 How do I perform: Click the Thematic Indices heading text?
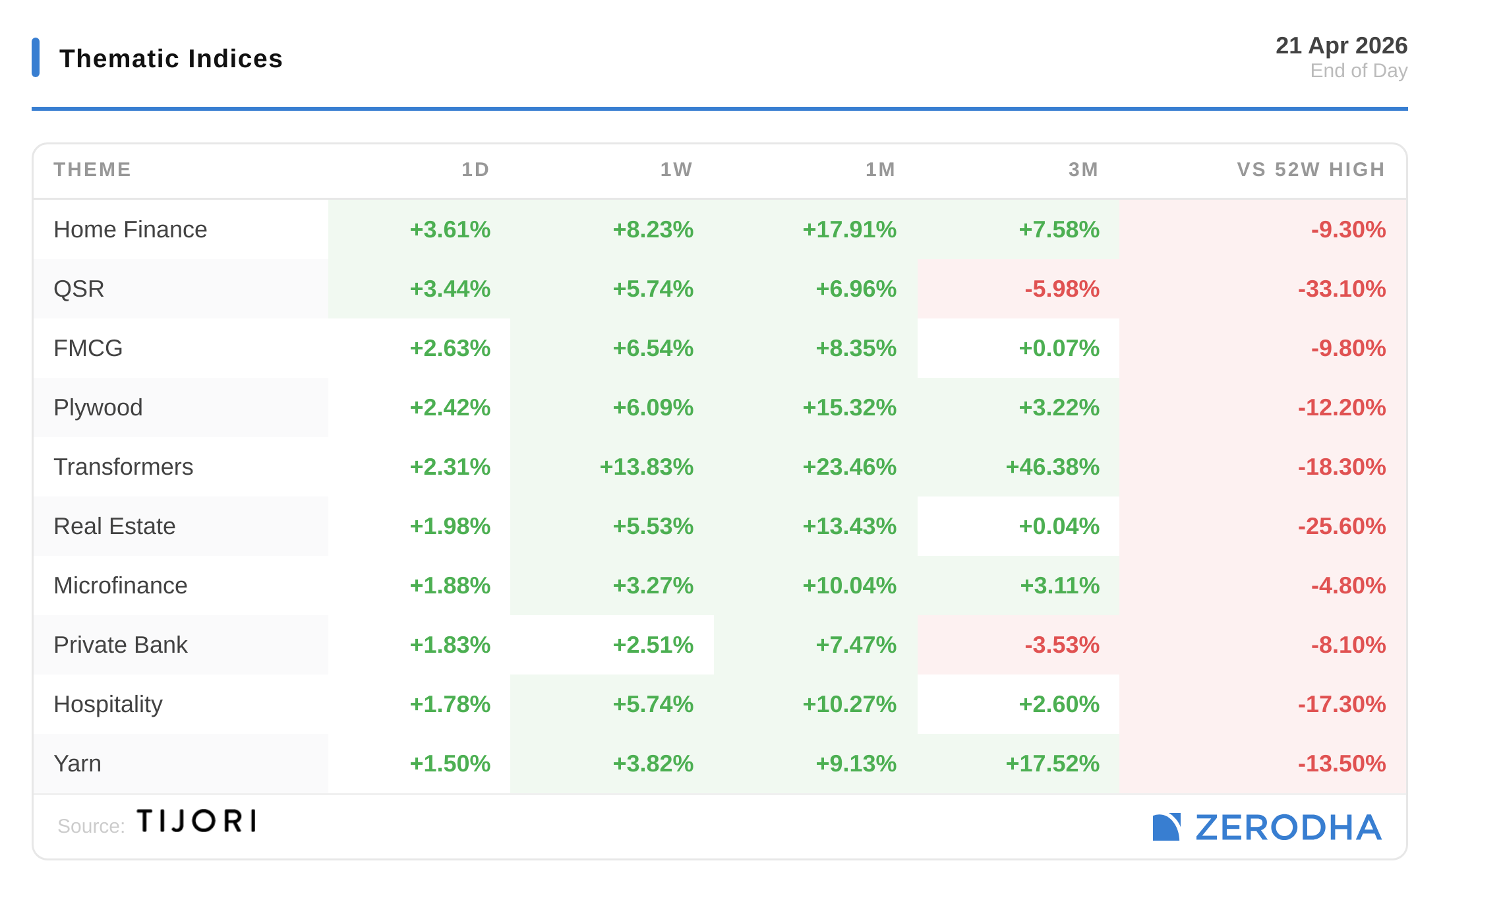click(x=171, y=59)
